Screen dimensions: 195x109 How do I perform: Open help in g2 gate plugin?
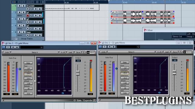[x=180, y=52]
